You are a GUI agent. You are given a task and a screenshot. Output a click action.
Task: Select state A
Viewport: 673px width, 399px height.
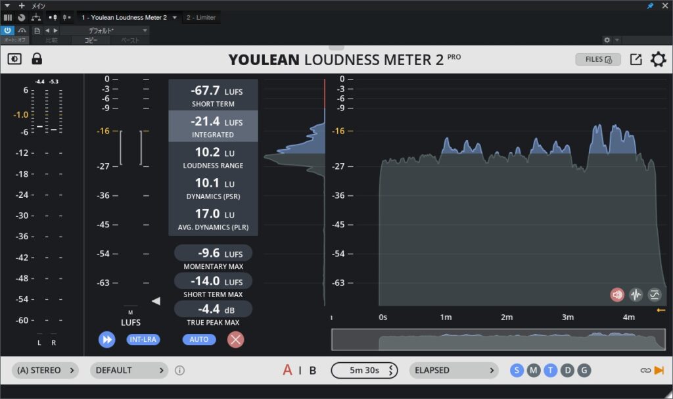pos(287,370)
